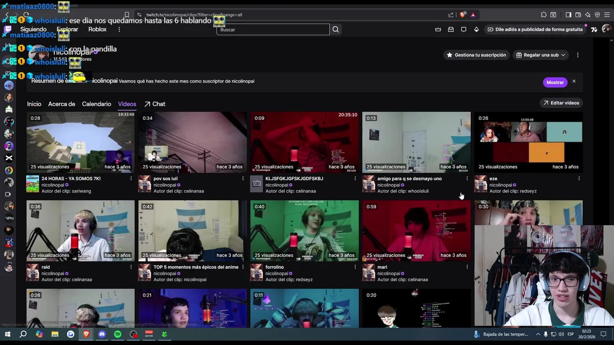Click the ESP keyboard language indicator
Viewport: 614px width, 345px height.
point(571,334)
